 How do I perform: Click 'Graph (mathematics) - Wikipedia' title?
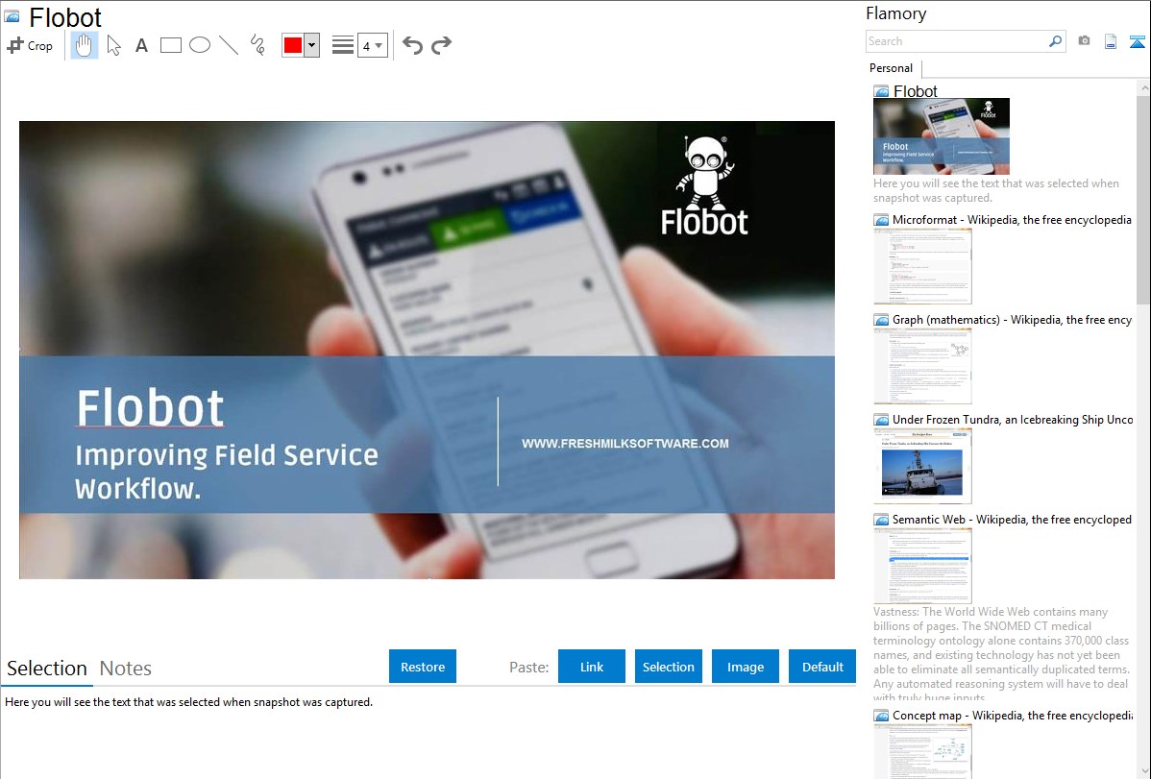tap(1012, 320)
